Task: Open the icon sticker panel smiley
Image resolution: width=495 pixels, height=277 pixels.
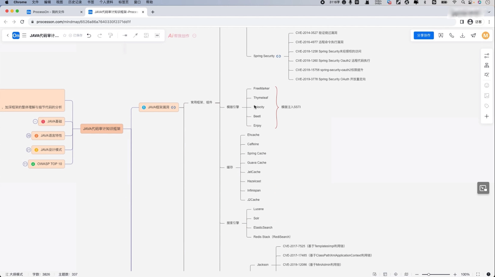Action: [487, 86]
